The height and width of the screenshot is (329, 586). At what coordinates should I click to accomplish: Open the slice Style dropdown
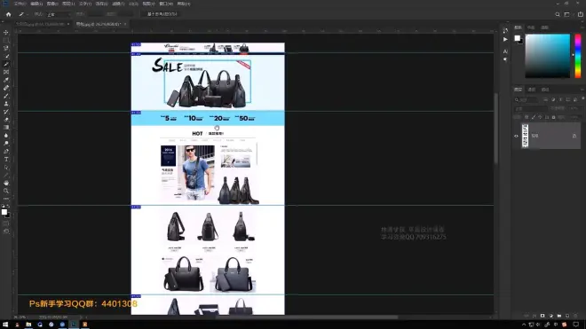coord(59,14)
